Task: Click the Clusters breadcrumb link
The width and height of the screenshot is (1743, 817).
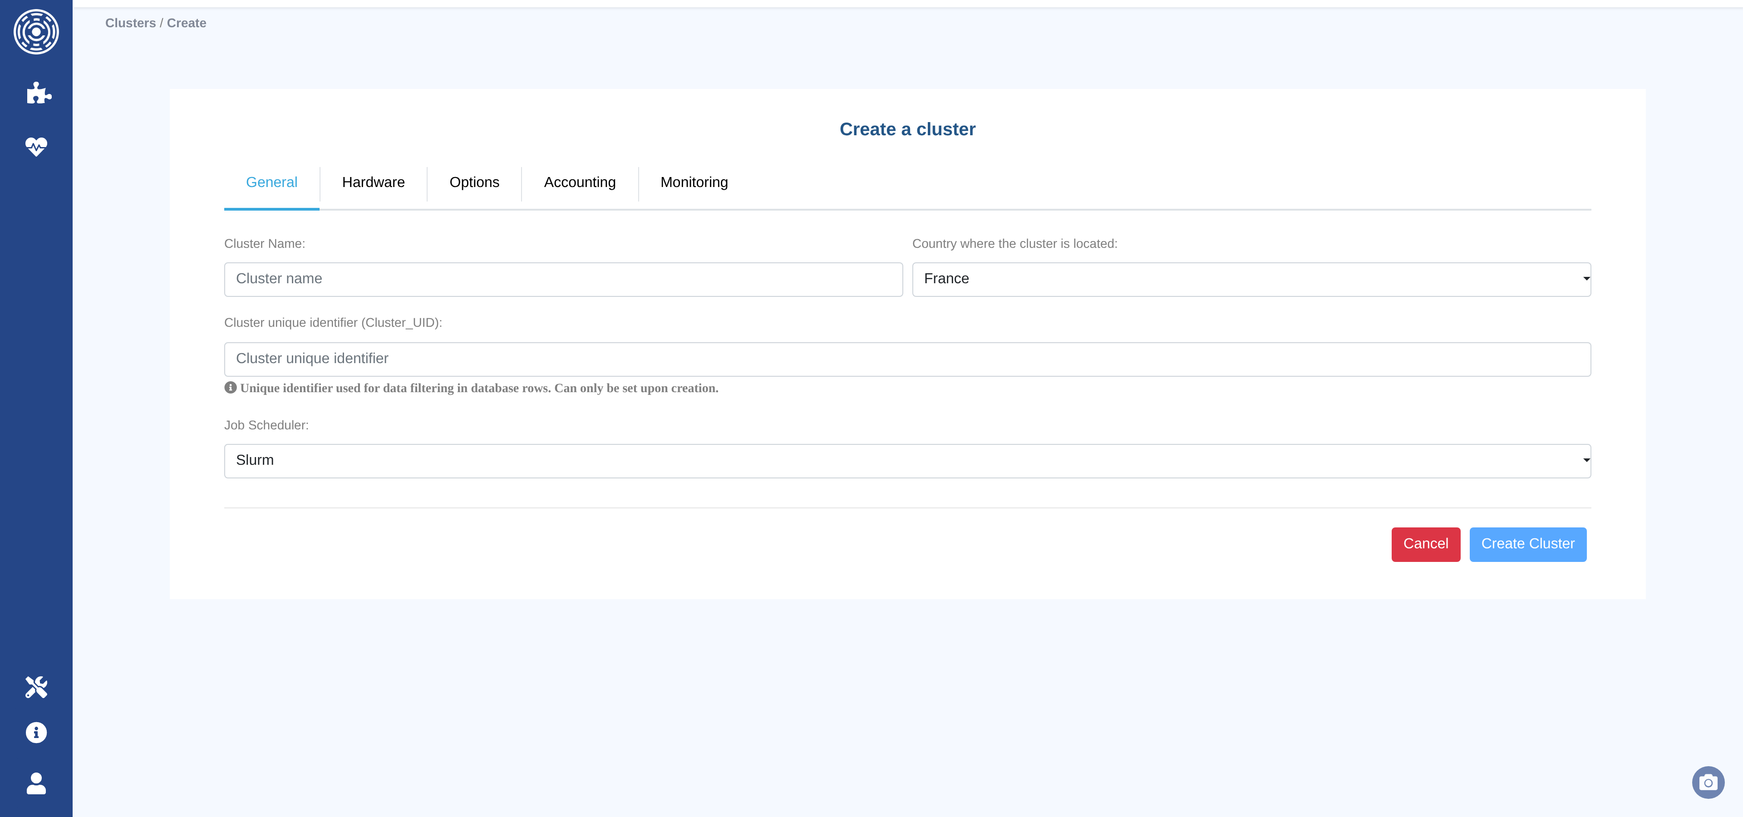Action: coord(130,23)
